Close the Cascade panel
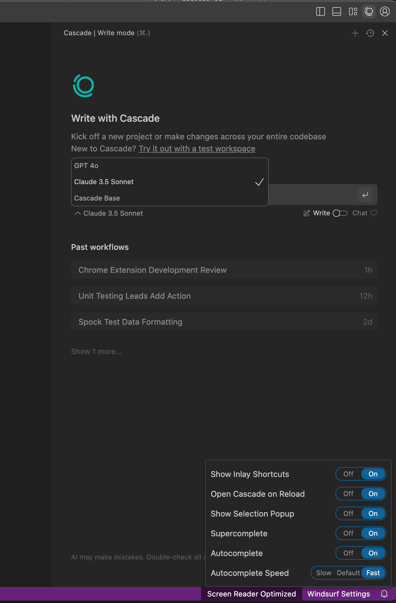The image size is (396, 603). [x=385, y=33]
